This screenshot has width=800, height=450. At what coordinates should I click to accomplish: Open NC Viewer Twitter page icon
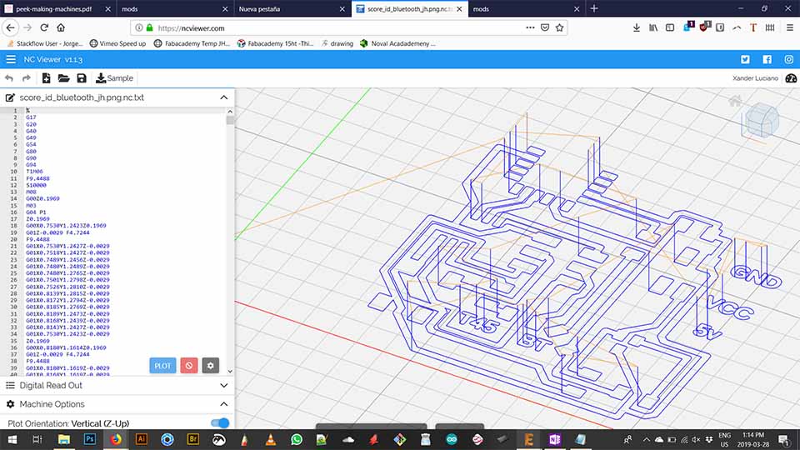coord(745,60)
